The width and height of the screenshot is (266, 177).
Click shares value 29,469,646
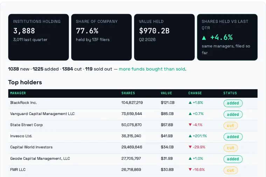click(132, 147)
